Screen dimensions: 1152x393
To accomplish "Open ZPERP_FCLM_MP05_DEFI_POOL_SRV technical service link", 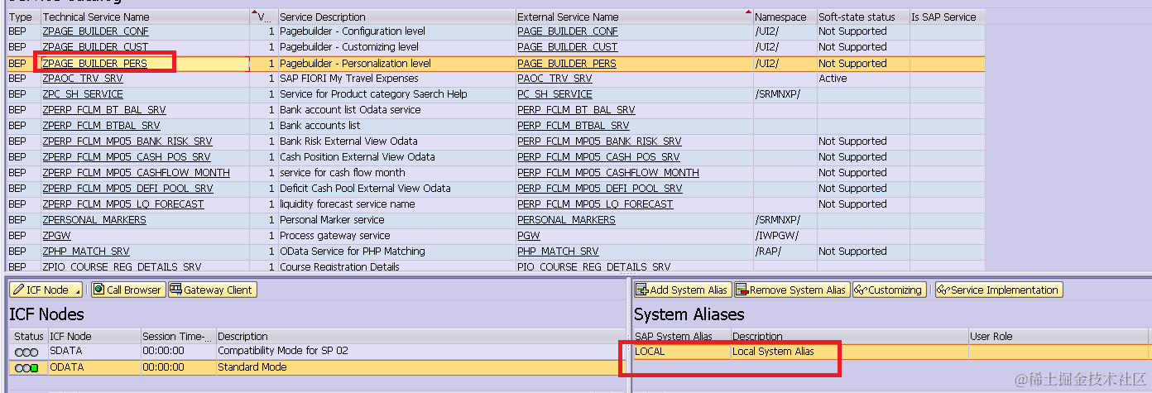I will pyautogui.click(x=127, y=189).
